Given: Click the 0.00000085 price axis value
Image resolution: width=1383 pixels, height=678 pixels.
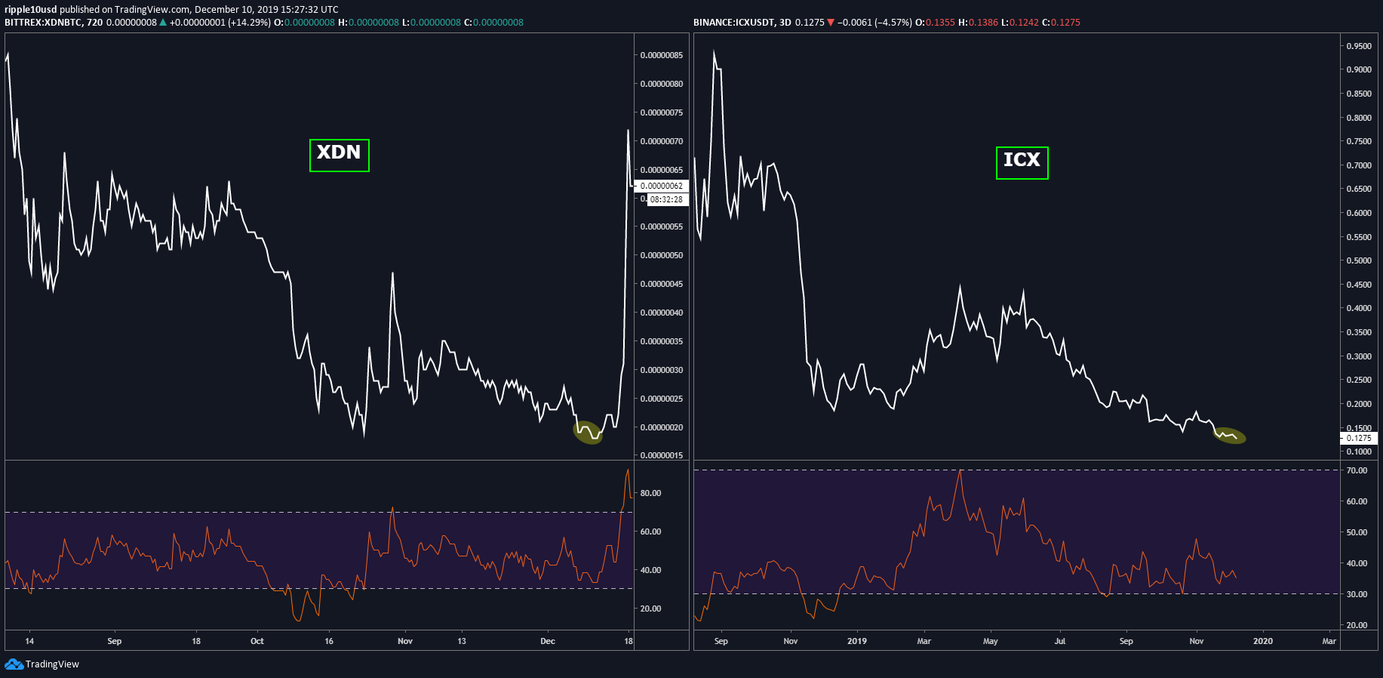Looking at the screenshot, I should pyautogui.click(x=662, y=55).
